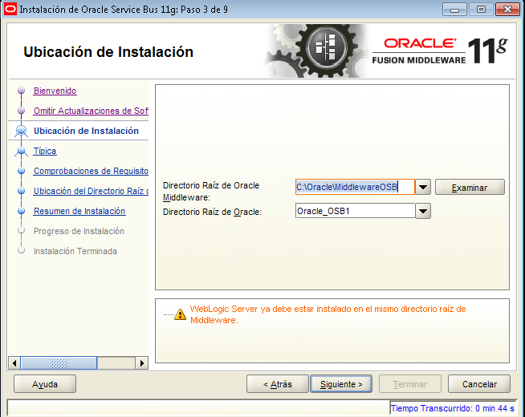This screenshot has height=417, width=525.
Task: Go to Omitir Actualizaciones de Software step
Action: tap(91, 111)
